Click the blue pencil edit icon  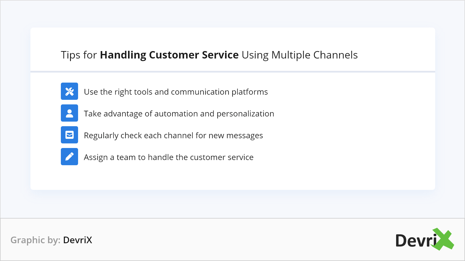pyautogui.click(x=69, y=157)
